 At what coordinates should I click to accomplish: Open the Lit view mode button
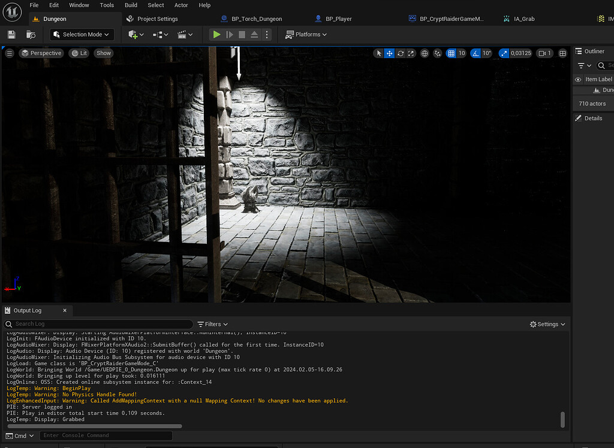(x=79, y=53)
